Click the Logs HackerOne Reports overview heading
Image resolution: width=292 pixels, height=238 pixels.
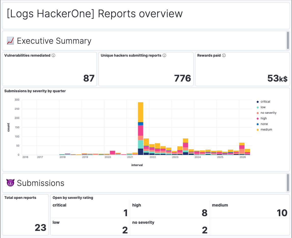click(95, 13)
